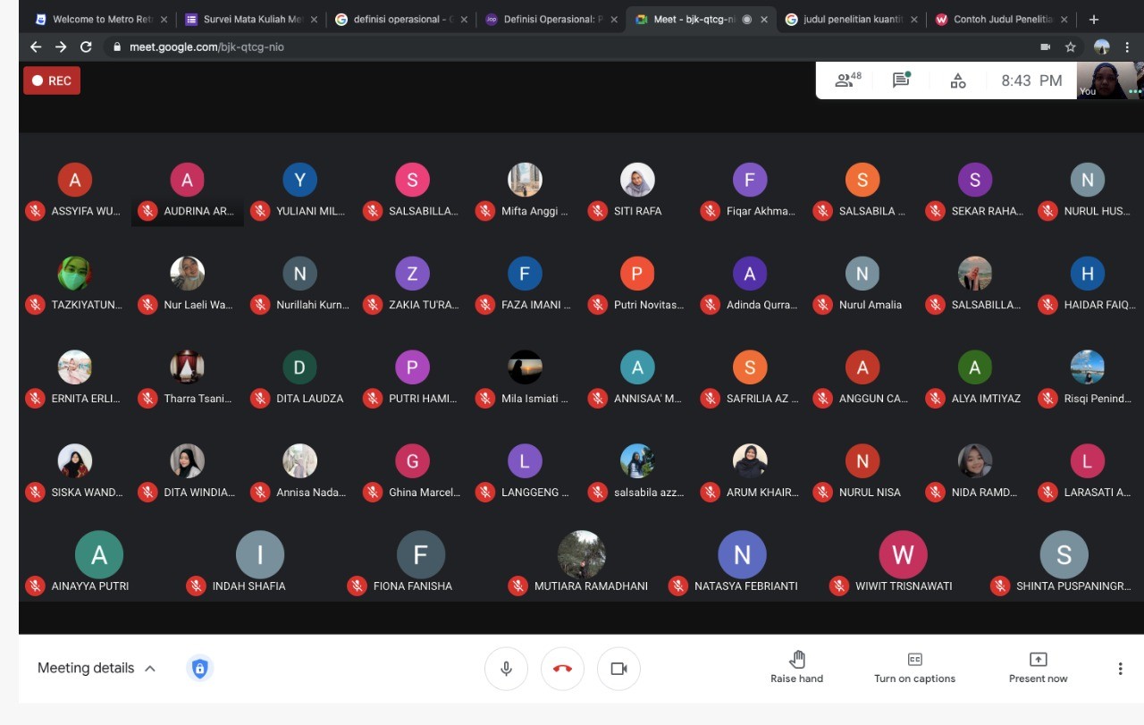1144x725 pixels.
Task: Click the blue security shield icon
Action: point(199,668)
